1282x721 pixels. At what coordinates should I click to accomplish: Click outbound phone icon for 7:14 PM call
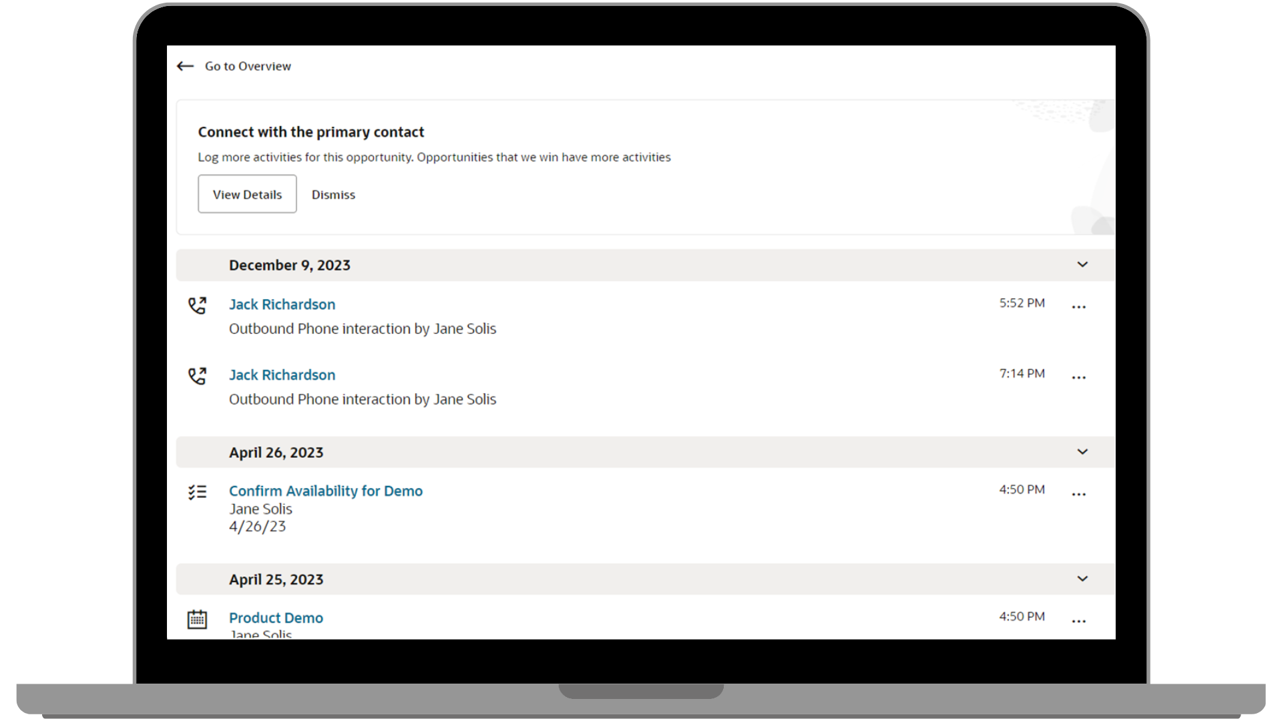tap(197, 376)
